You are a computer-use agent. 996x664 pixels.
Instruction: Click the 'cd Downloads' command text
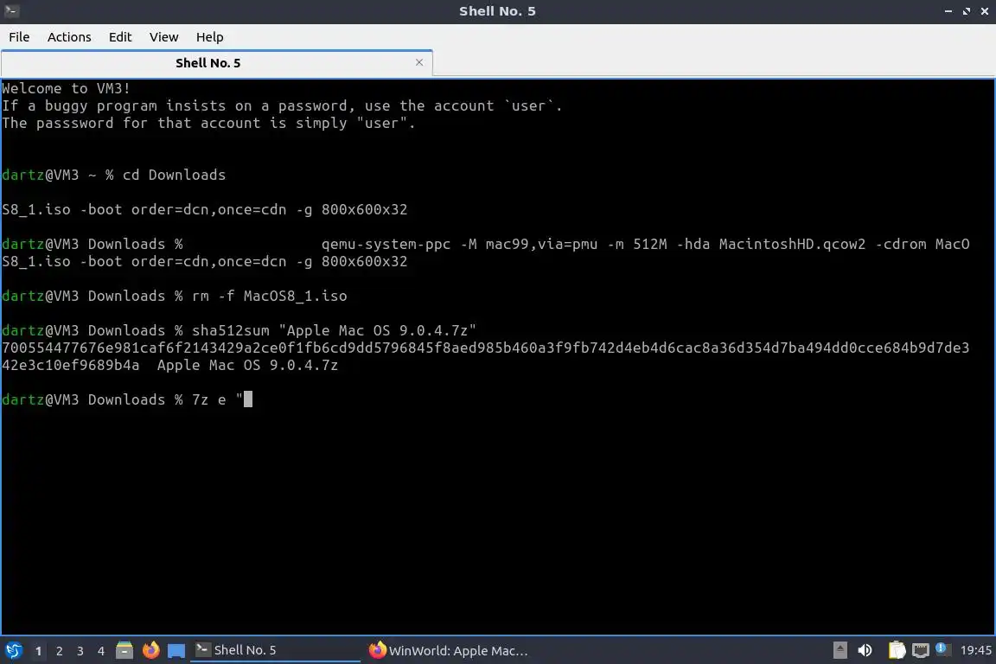pyautogui.click(x=174, y=175)
